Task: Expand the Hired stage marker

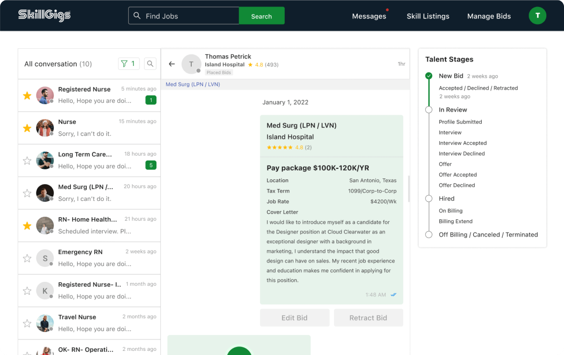Action: (429, 199)
